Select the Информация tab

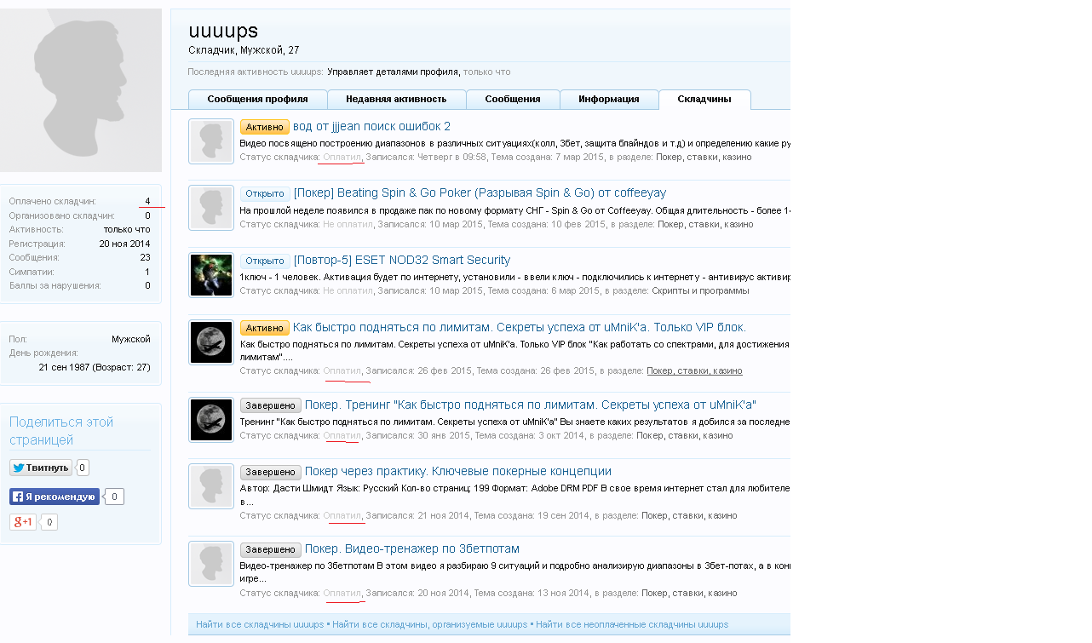click(609, 100)
